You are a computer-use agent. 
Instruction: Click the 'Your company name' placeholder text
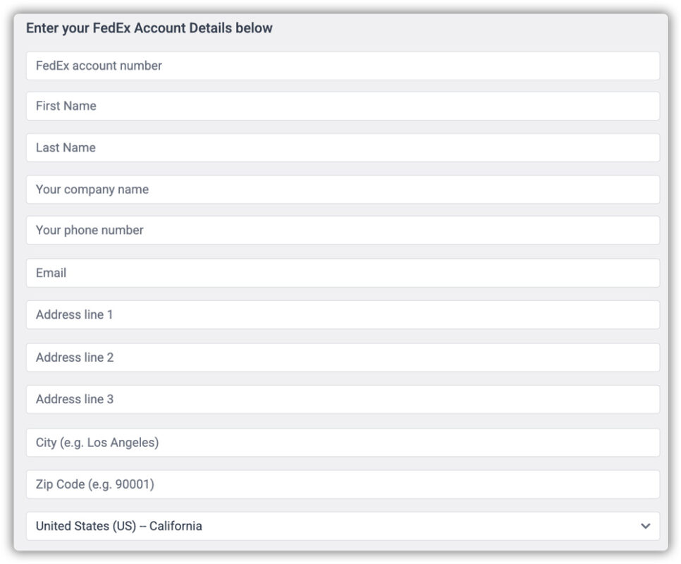tap(92, 190)
